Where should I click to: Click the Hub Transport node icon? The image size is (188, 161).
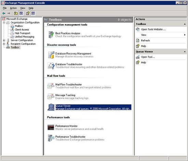[x=12, y=33]
